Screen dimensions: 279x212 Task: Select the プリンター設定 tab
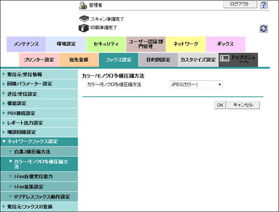click(39, 60)
